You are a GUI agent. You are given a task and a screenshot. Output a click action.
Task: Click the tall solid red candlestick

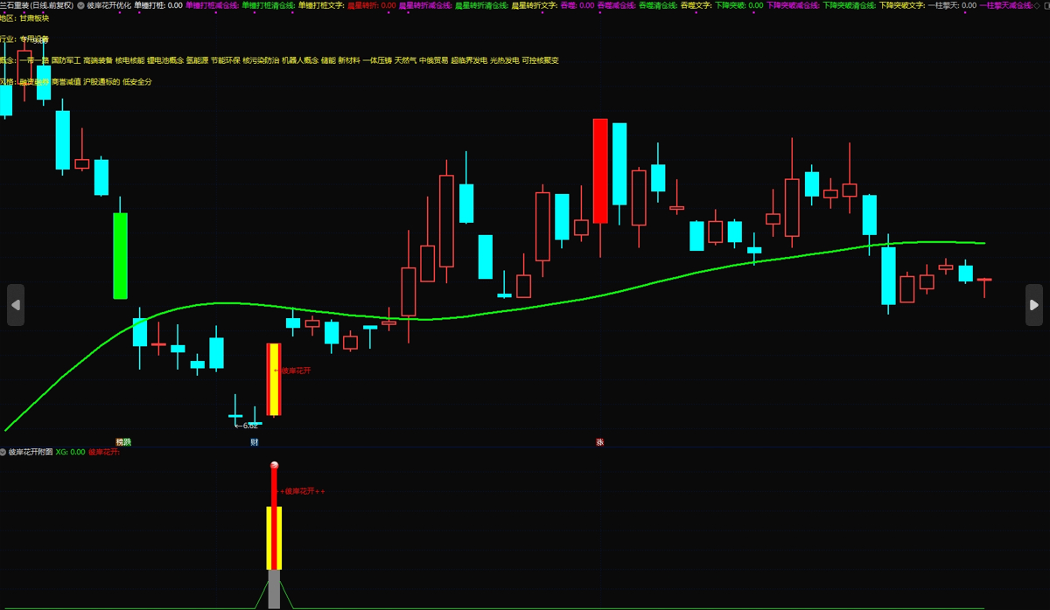(x=600, y=171)
